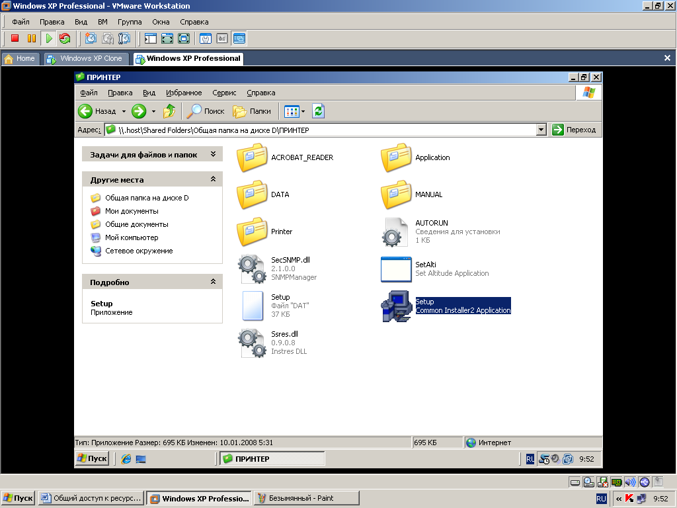Collapse the Другие места panel
Screen dimensions: 677x508
(x=213, y=179)
